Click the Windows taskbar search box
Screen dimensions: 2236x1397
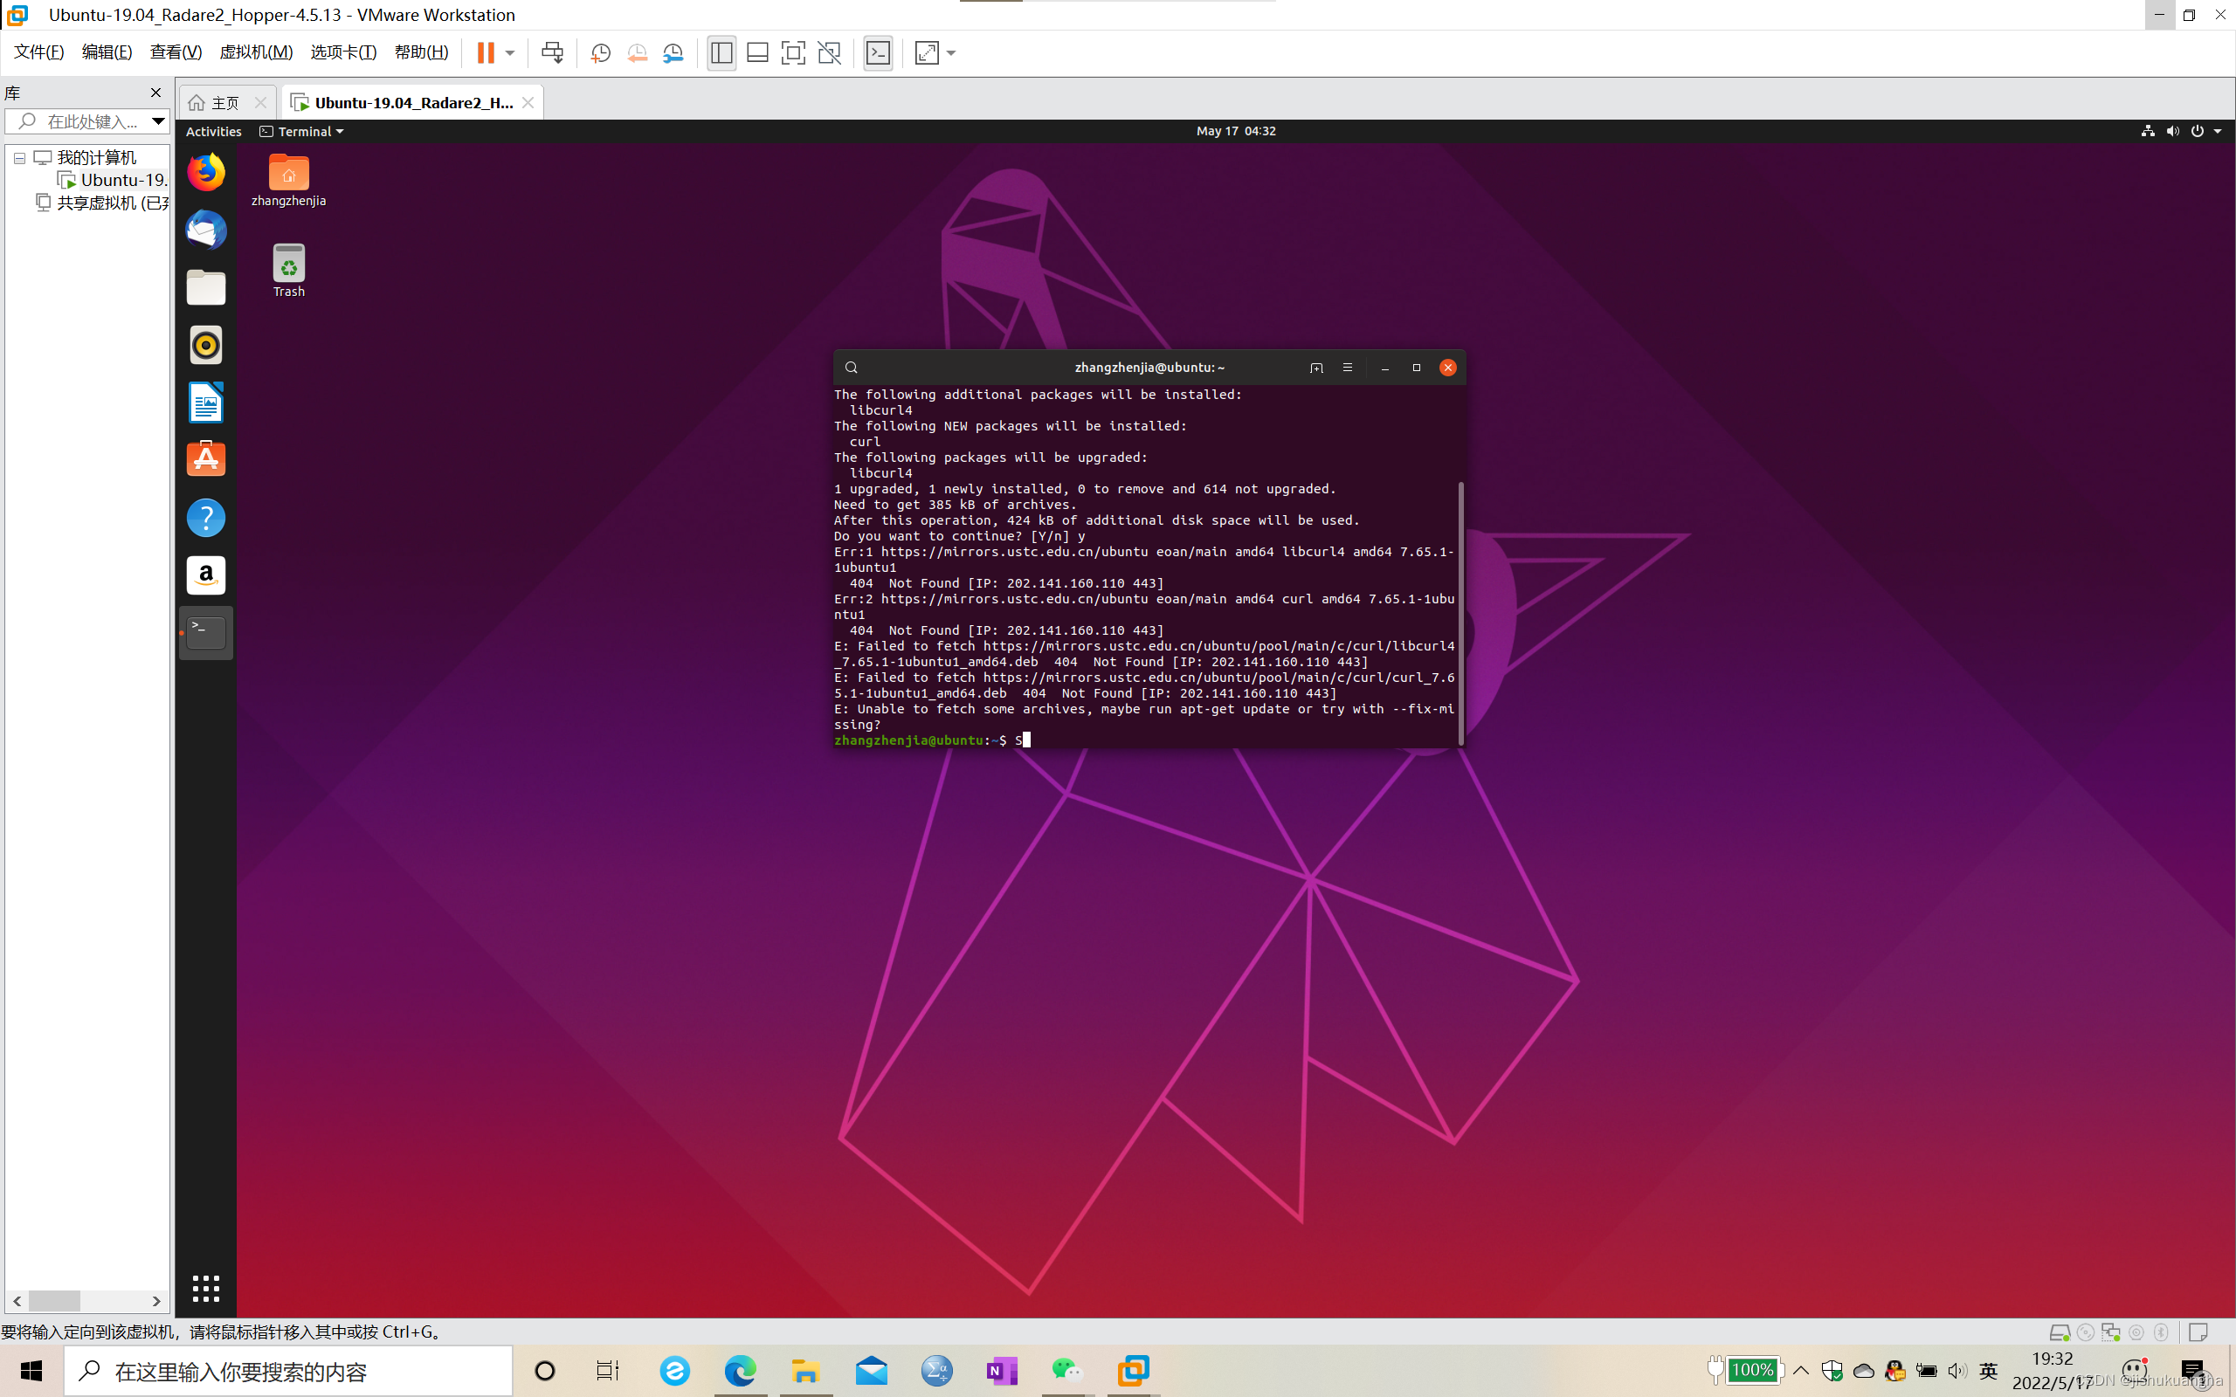pyautogui.click(x=288, y=1371)
